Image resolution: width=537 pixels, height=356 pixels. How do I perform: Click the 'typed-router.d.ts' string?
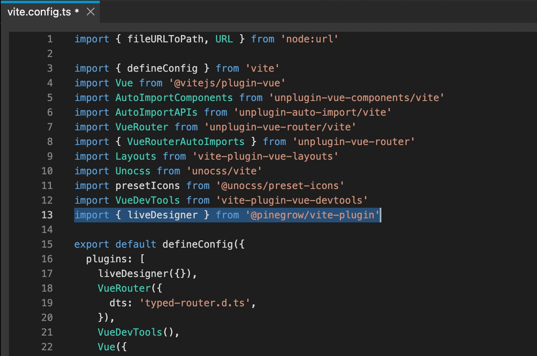tap(195, 303)
